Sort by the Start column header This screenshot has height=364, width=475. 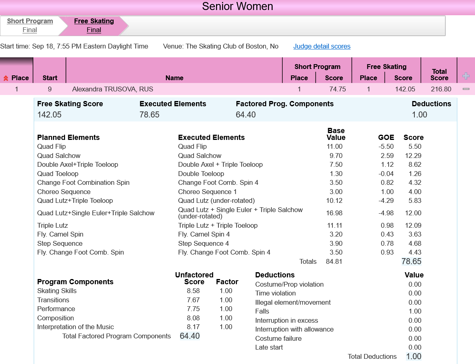(x=50, y=78)
